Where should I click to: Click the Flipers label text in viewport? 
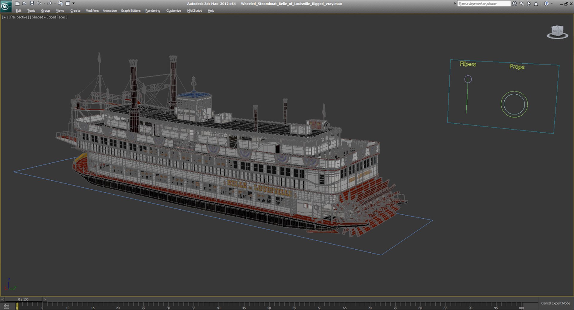point(468,64)
